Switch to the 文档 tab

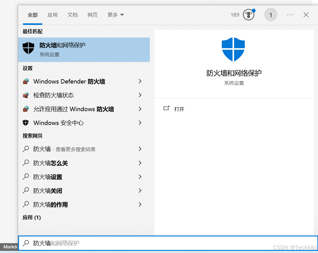[x=73, y=15]
